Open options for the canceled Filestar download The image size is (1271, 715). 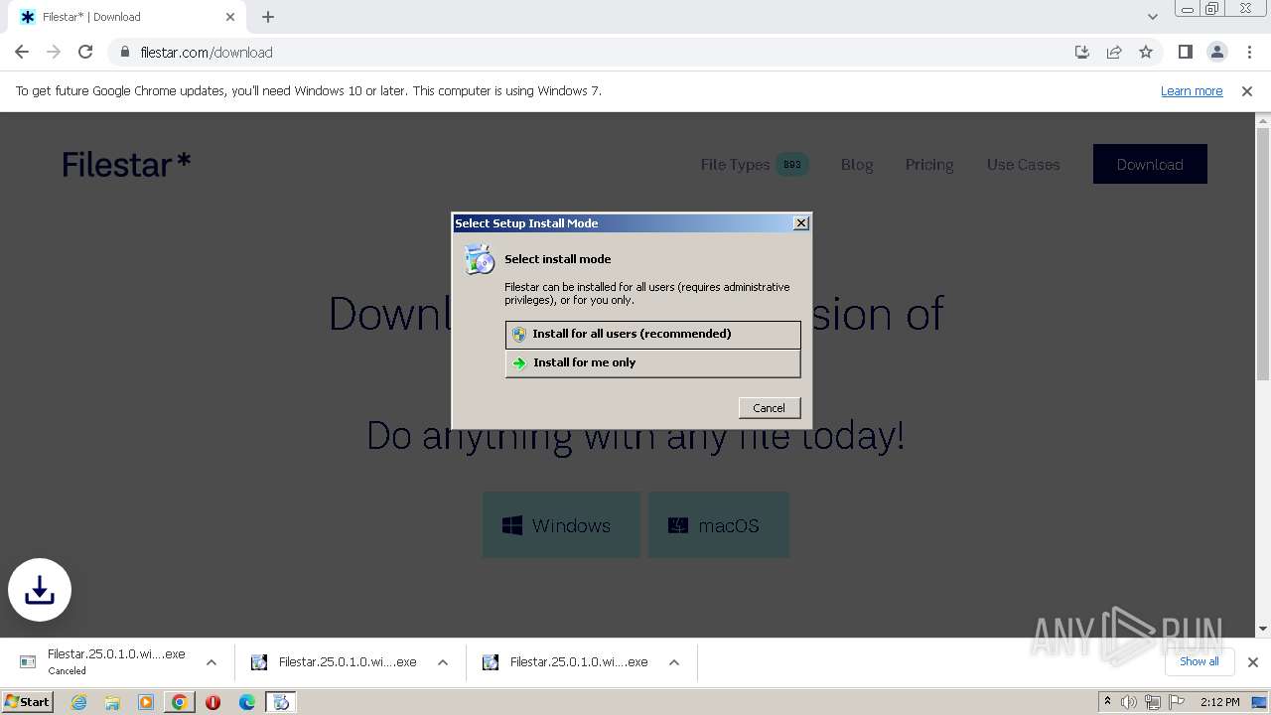pos(212,662)
